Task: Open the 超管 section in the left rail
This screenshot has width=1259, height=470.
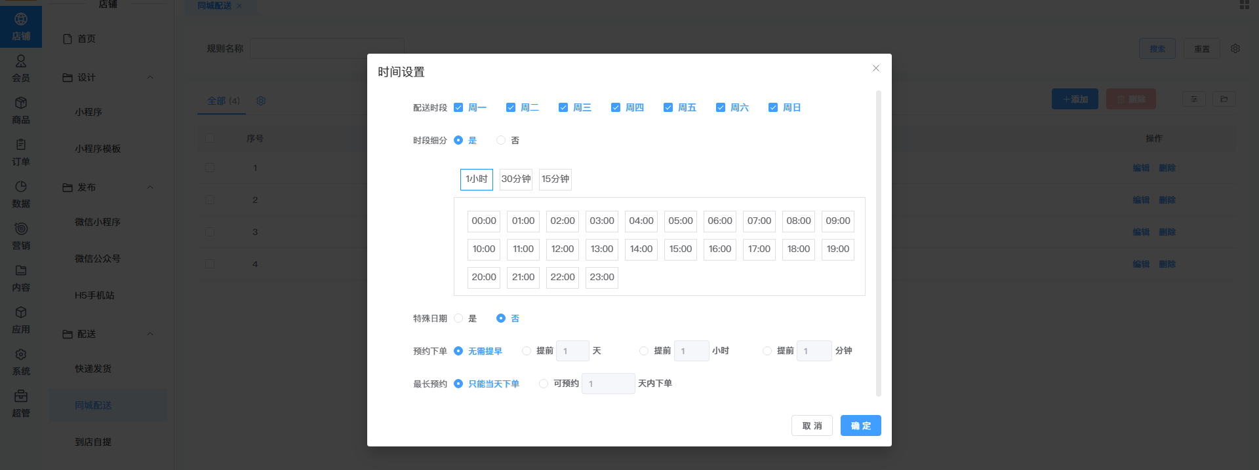Action: click(x=21, y=404)
